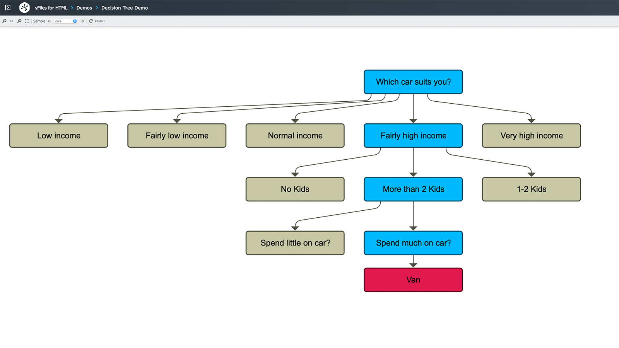Screen dimensions: 619x348
Task: Select the Very high income node
Action: pos(531,136)
